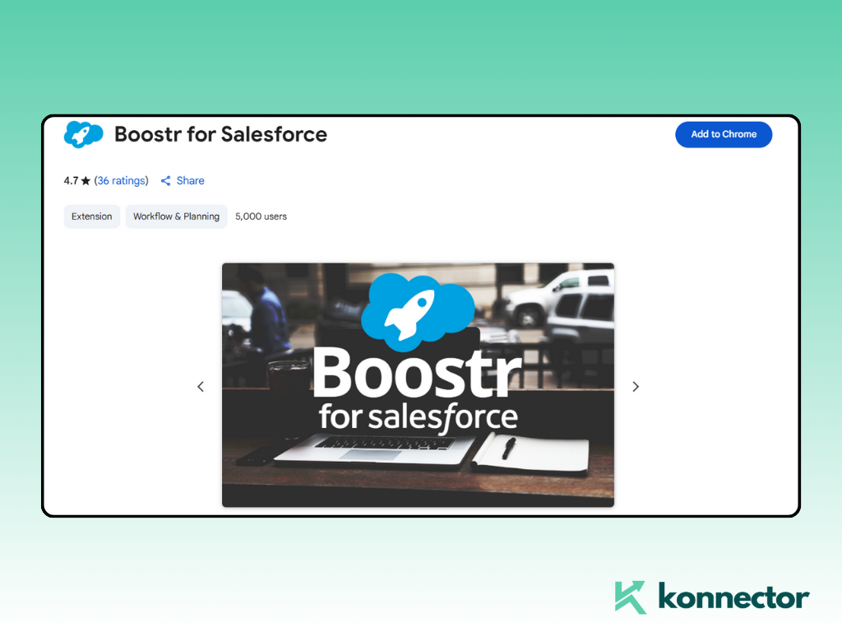Open the 36 ratings link
This screenshot has height=632, width=842.
point(122,180)
